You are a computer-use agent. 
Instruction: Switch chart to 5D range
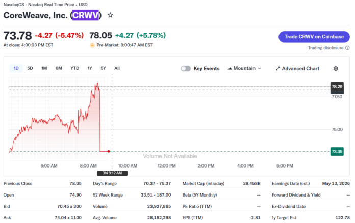click(x=30, y=68)
